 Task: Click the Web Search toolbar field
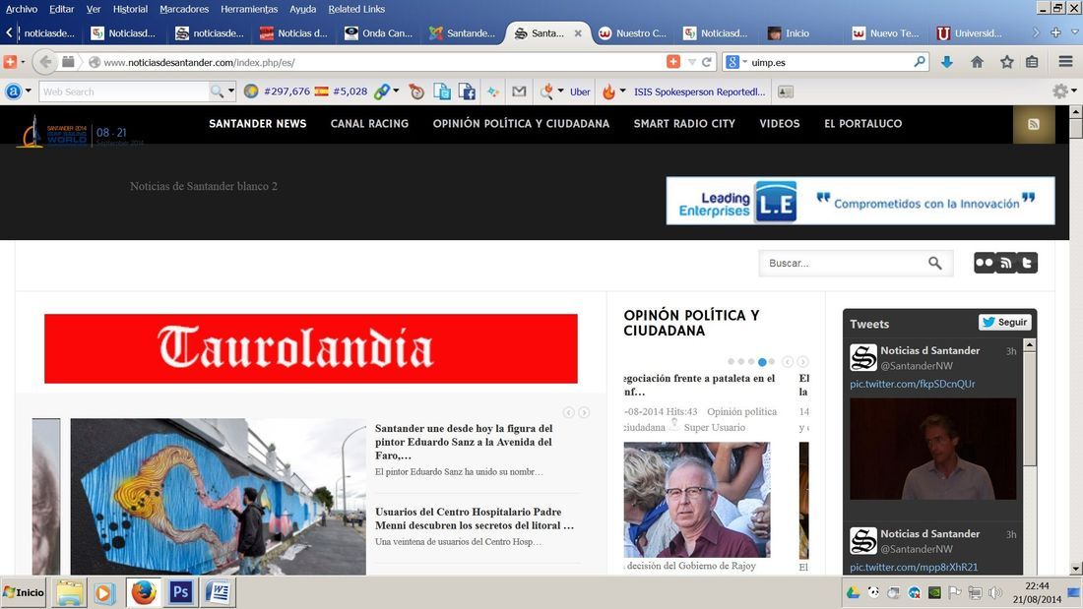pyautogui.click(x=124, y=91)
